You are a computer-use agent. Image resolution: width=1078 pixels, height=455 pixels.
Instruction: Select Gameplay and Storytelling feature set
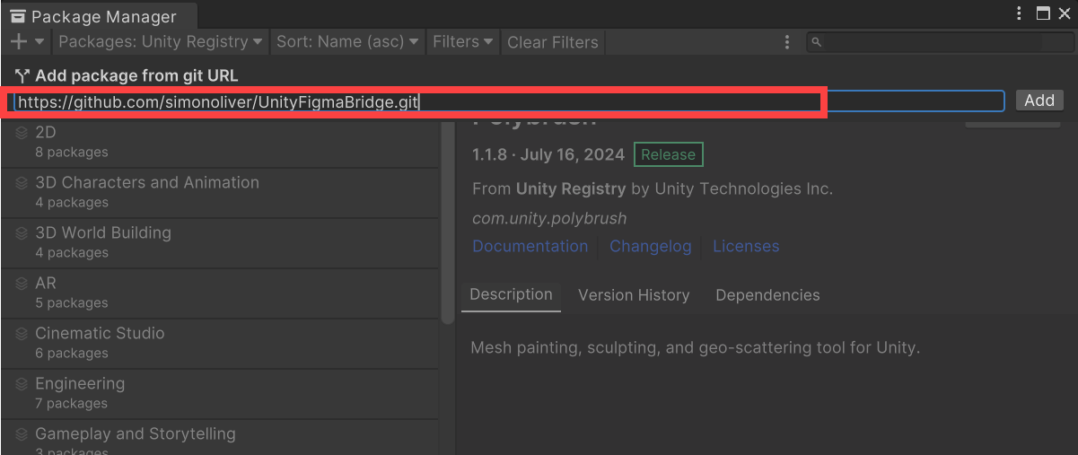tap(219, 438)
